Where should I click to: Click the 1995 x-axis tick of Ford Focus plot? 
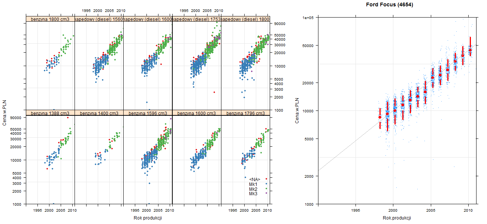point(356,211)
